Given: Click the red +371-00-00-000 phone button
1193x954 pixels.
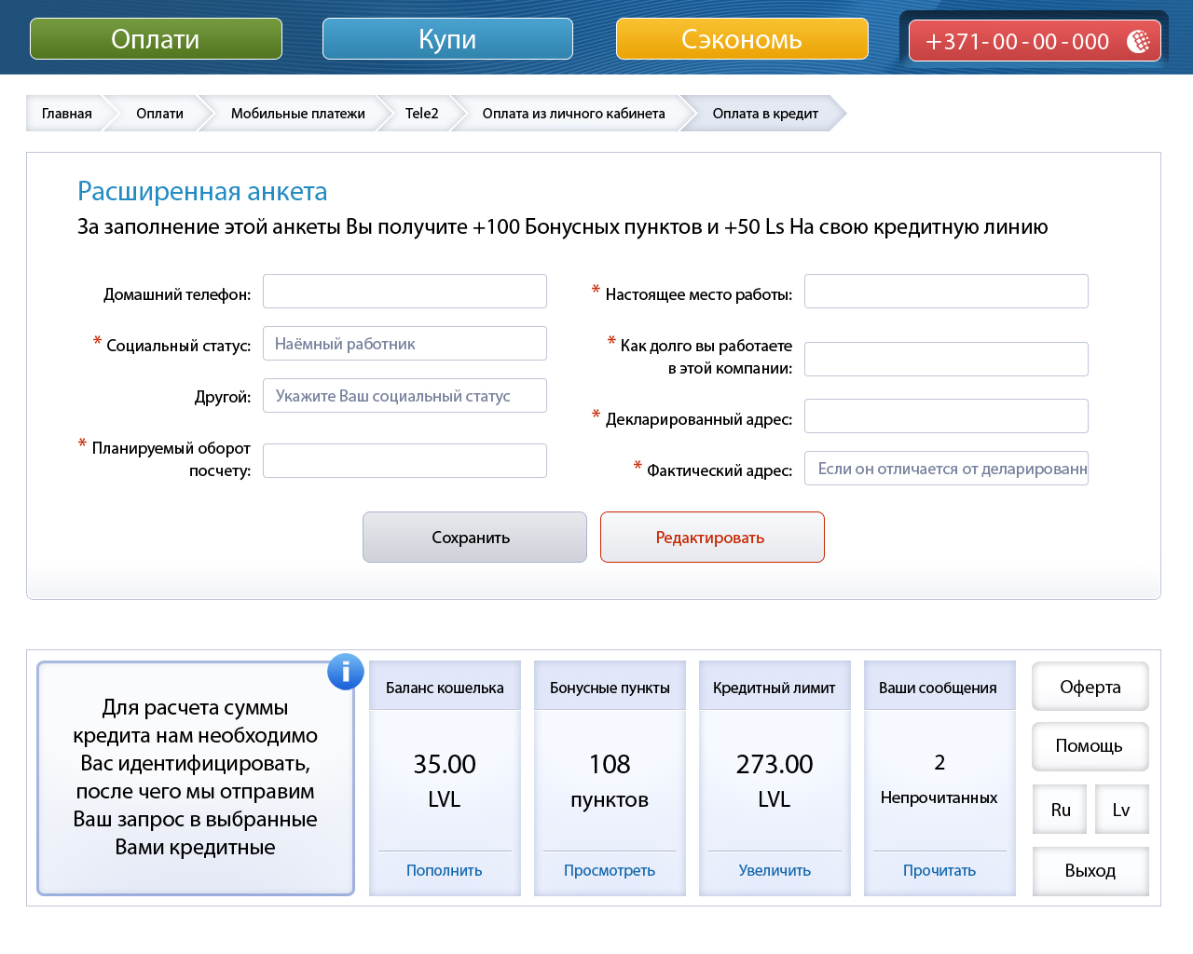Looking at the screenshot, I should [1035, 41].
